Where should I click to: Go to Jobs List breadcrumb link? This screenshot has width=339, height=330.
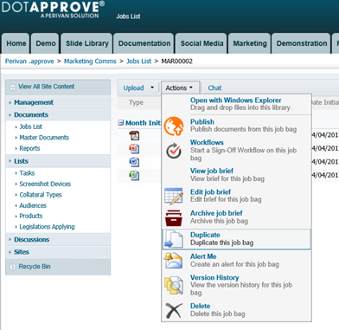[x=138, y=61]
